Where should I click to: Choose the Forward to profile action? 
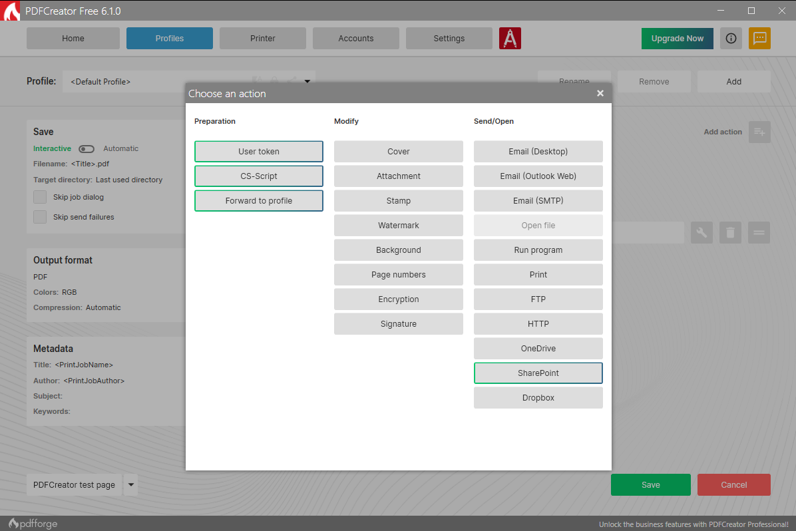[x=259, y=200]
